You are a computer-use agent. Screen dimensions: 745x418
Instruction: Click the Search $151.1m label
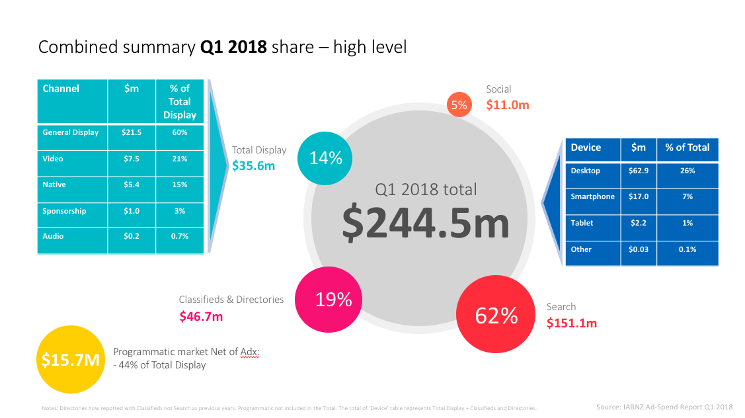click(572, 323)
